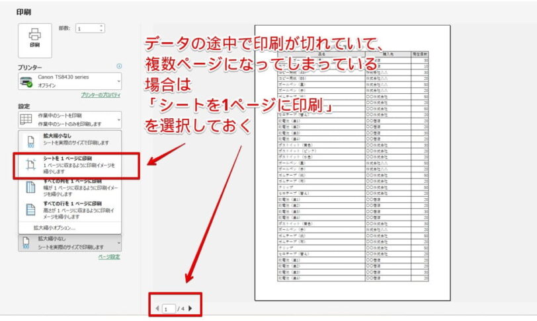The height and width of the screenshot is (321, 537).
Task: Click the fit-sheet-on-one-page icon
Action: 30,164
